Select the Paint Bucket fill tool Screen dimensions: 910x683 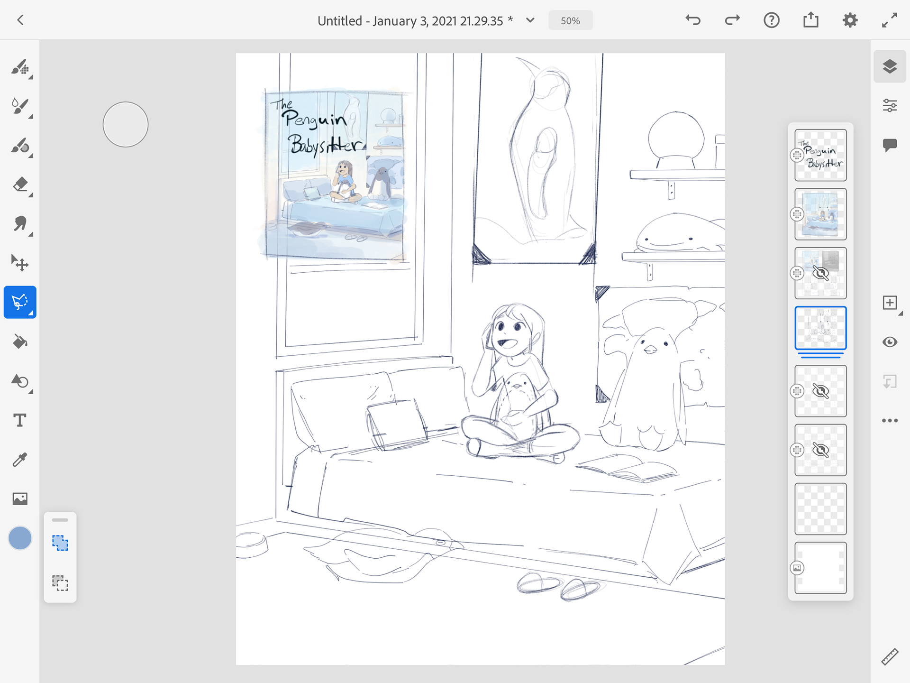point(20,341)
